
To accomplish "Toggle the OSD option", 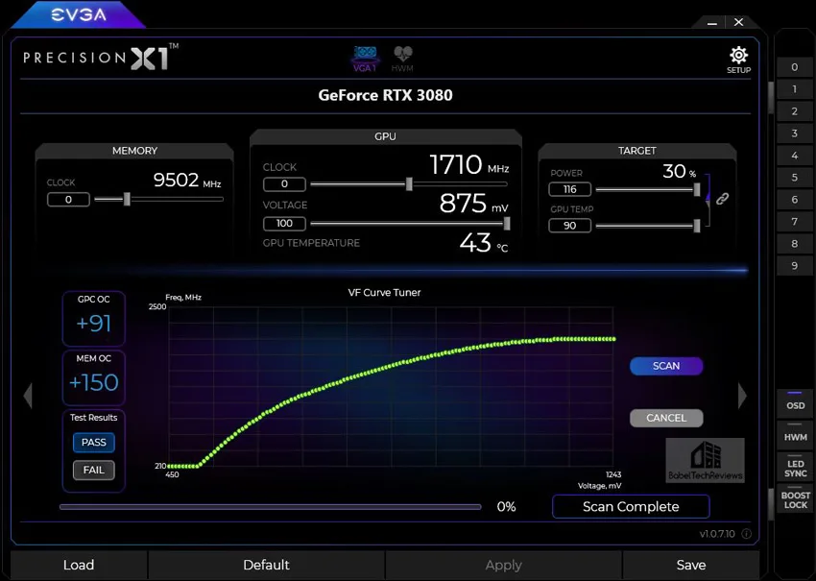I will (x=795, y=404).
